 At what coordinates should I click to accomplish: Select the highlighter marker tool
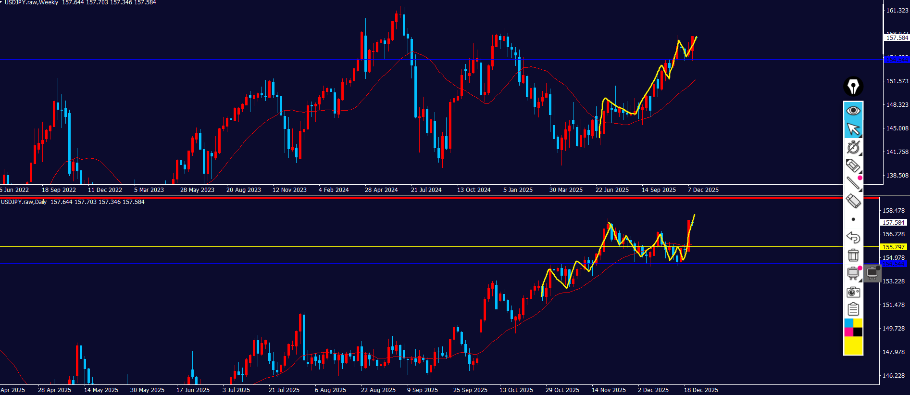(x=853, y=166)
